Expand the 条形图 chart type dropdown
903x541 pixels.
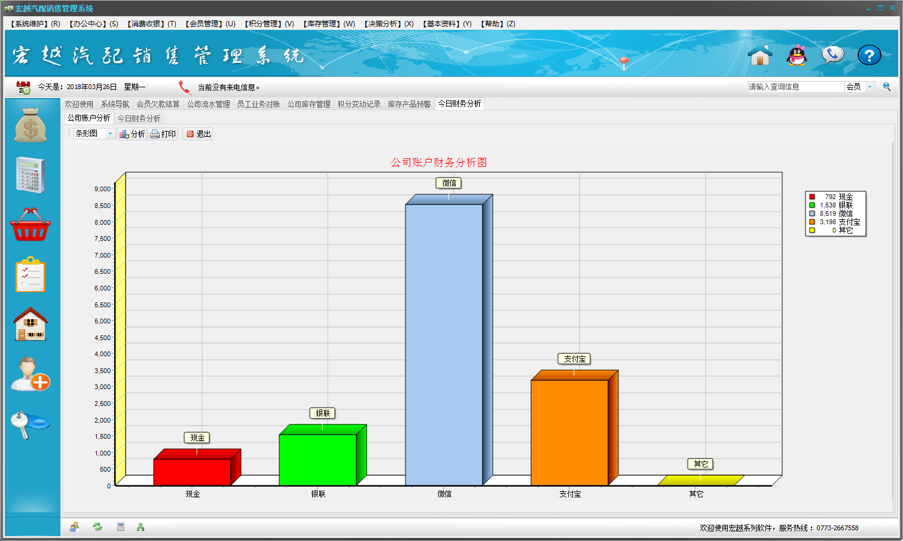tap(110, 134)
